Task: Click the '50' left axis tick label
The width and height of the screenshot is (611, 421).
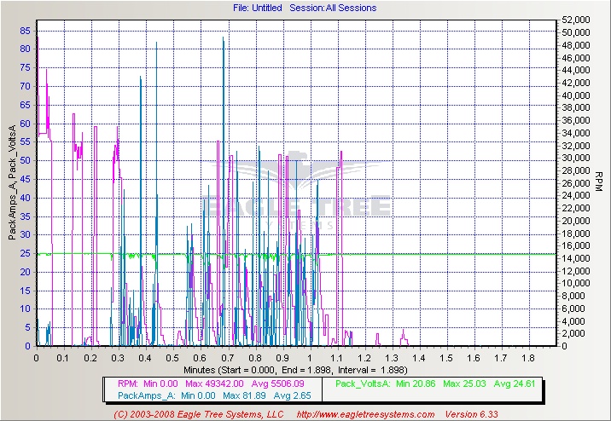Action: click(25, 161)
